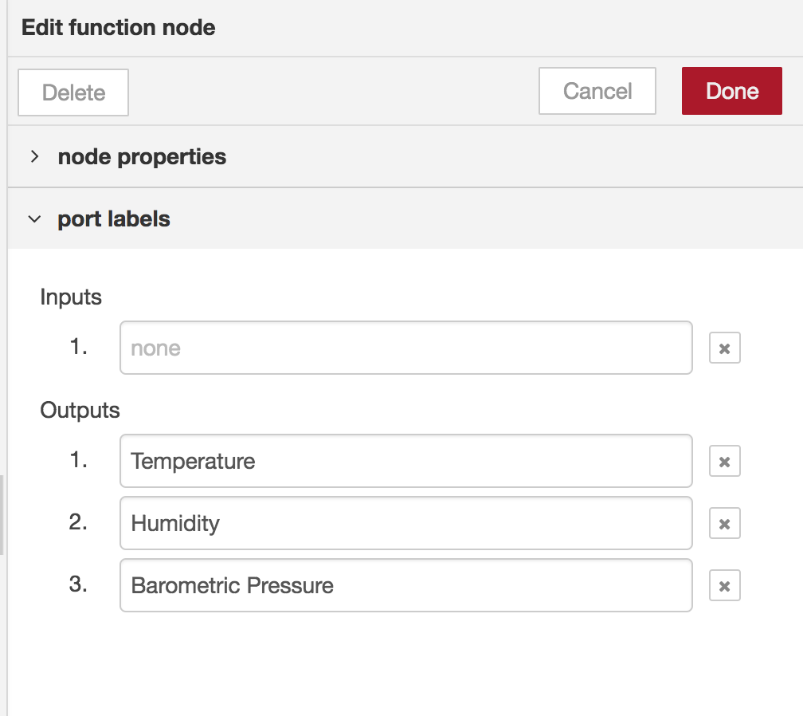Image resolution: width=803 pixels, height=716 pixels.
Task: Cancel editing the function node
Action: coord(597,91)
